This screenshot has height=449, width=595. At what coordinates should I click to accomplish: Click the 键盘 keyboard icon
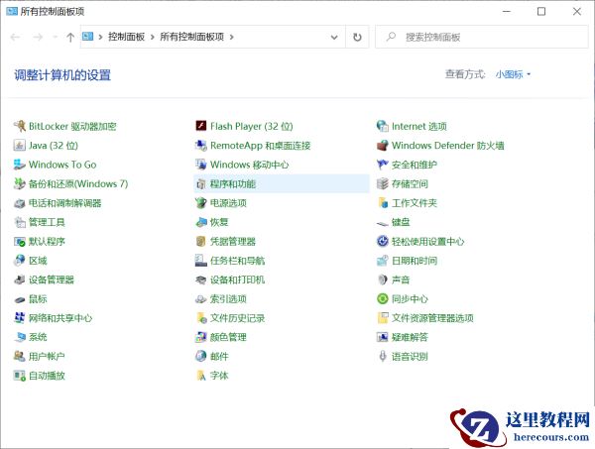382,223
